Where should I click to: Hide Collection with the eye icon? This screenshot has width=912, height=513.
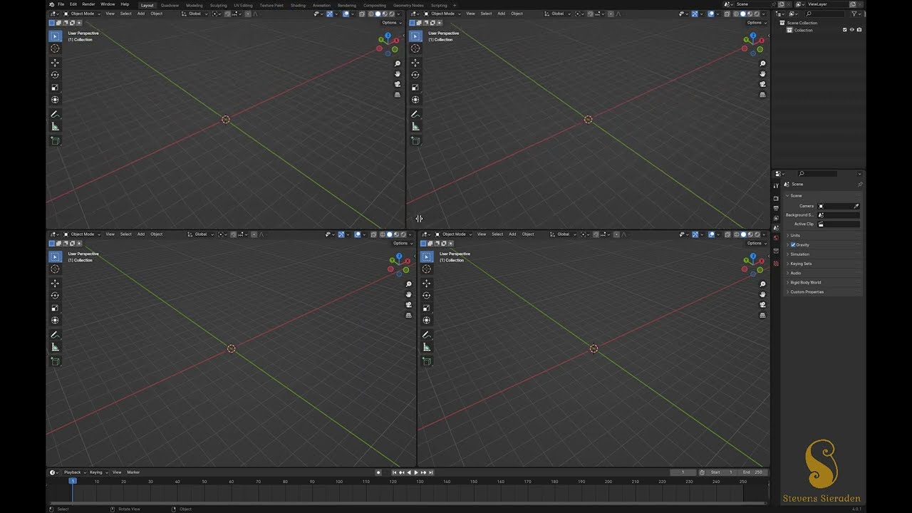(x=852, y=30)
